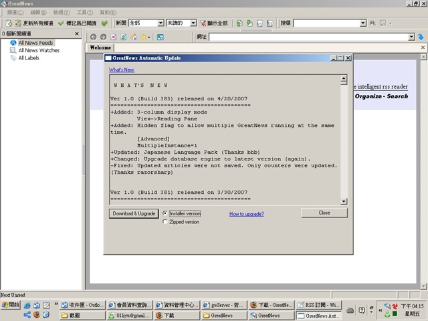This screenshot has height=321, width=428.
Task: Open the 工具 menu
Action: pos(85,12)
